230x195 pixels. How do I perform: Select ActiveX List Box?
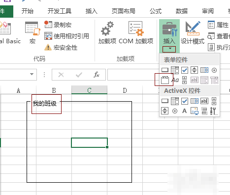195,101
